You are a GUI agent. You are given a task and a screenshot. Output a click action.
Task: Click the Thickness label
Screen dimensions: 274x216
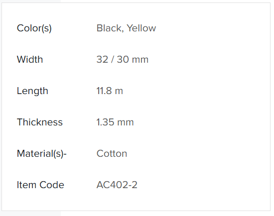tap(40, 122)
